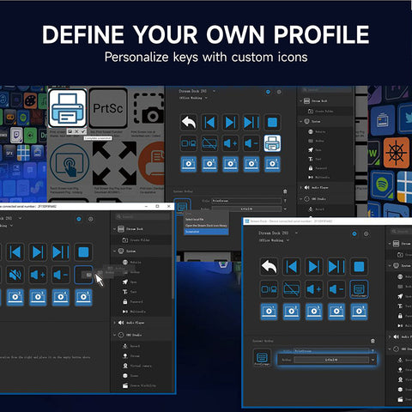
Task: Select the play/pause key in the top window
Action: click(251, 123)
